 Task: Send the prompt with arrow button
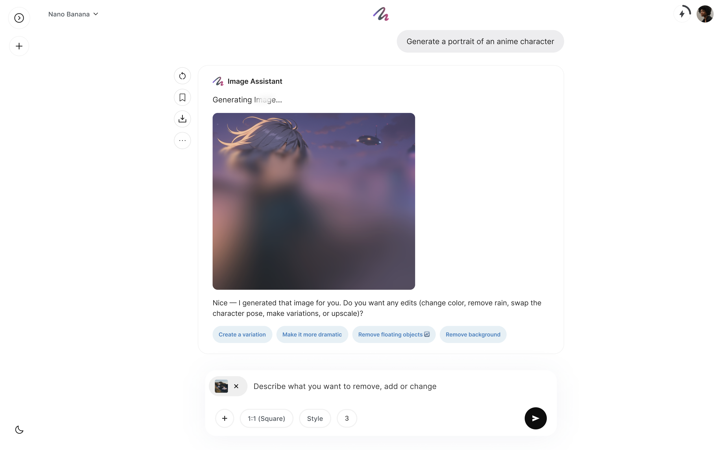(535, 418)
